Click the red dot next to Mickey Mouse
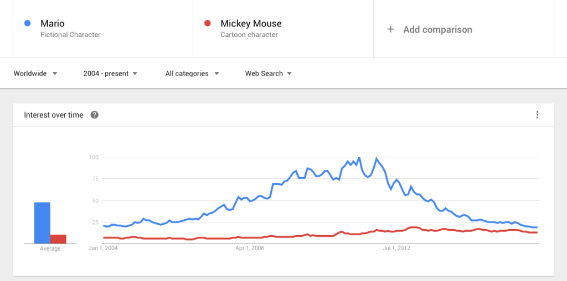Image resolution: width=567 pixels, height=281 pixels. pyautogui.click(x=207, y=23)
